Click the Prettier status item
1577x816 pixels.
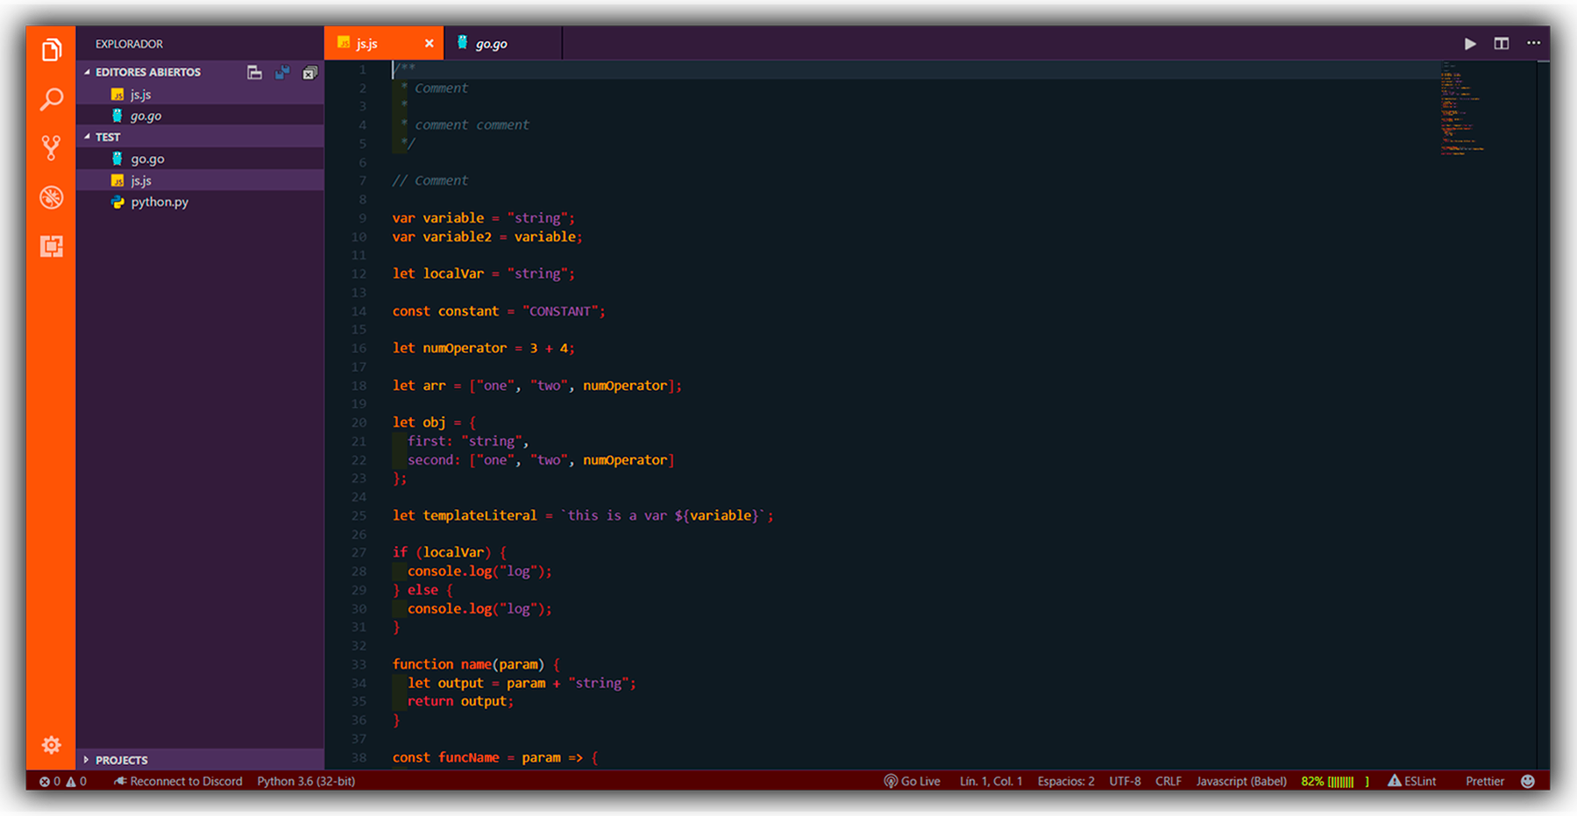pos(1485,781)
